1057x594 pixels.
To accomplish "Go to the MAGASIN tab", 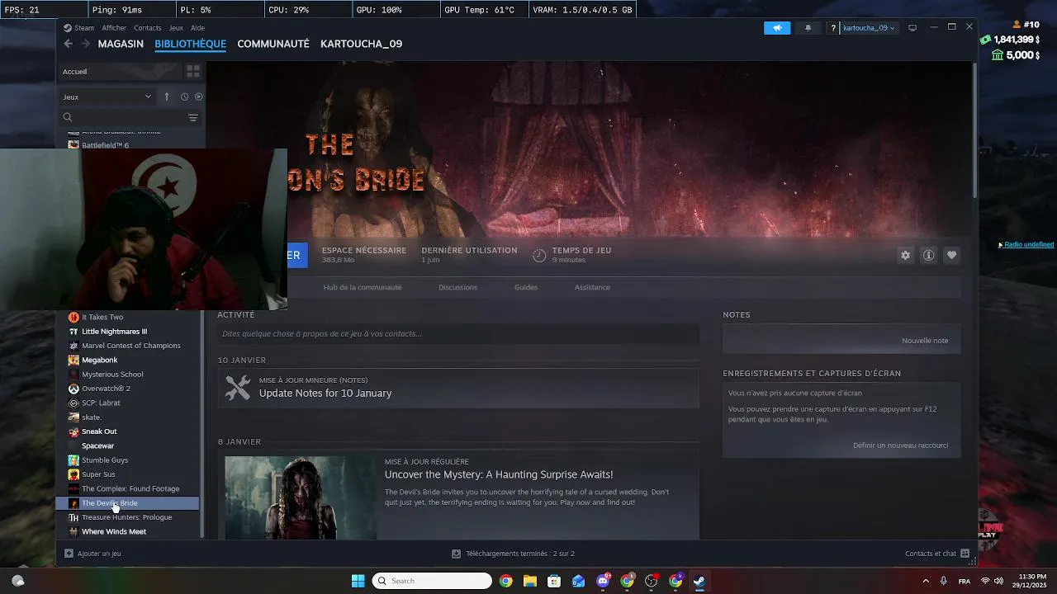I will click(121, 44).
